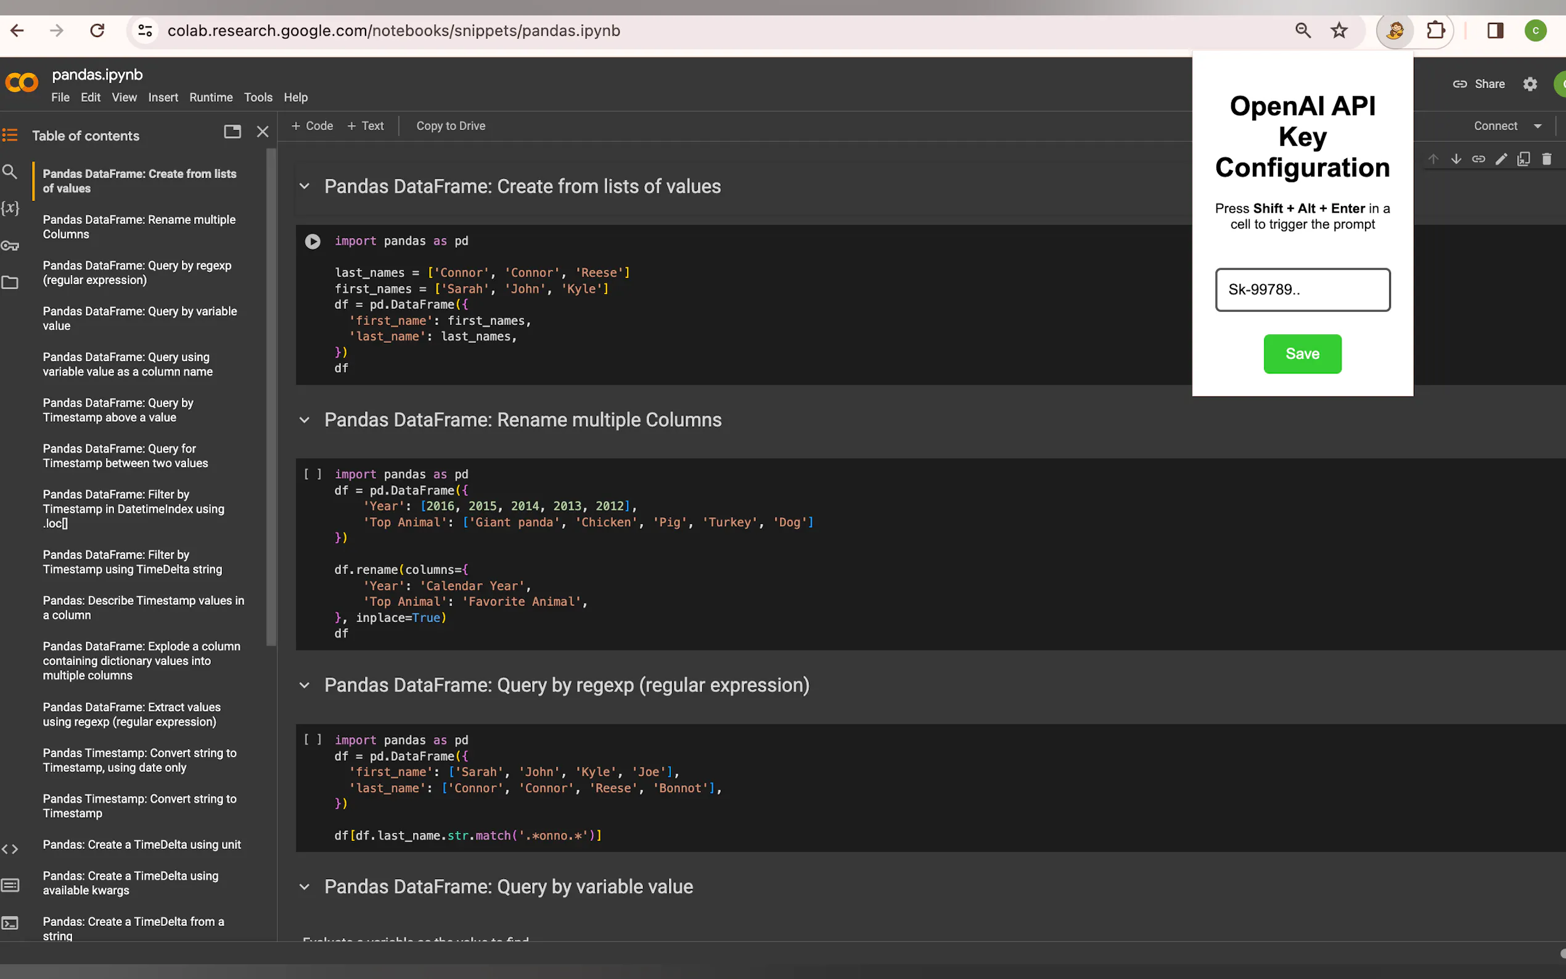Open the Tools menu
This screenshot has height=979, width=1566.
tap(258, 97)
